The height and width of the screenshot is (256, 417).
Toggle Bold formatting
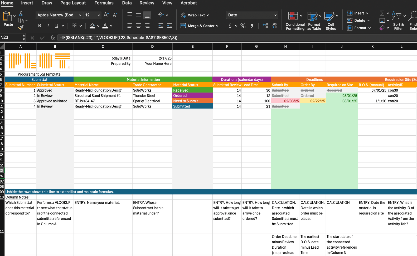[x=40, y=26]
